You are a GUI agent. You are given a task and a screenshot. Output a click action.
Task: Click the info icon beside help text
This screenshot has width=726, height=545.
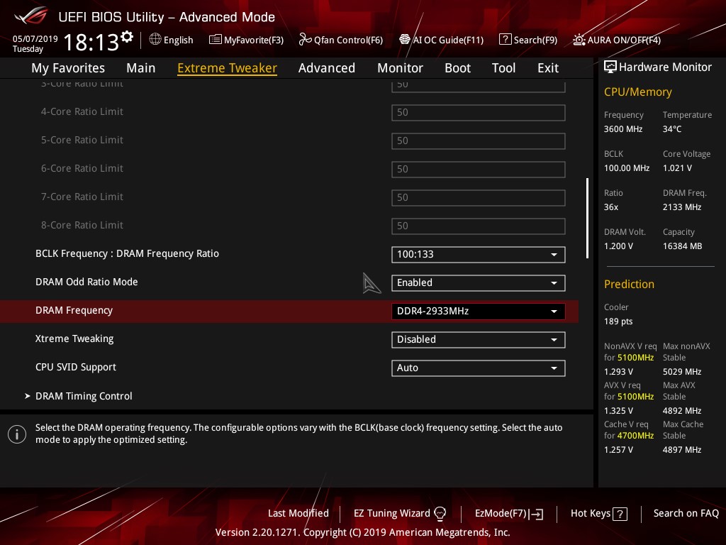tap(17, 434)
